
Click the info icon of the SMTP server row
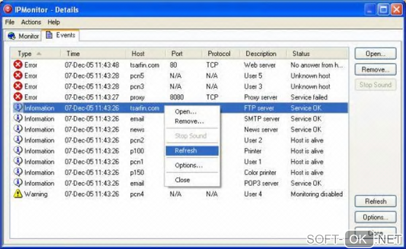[x=18, y=118]
